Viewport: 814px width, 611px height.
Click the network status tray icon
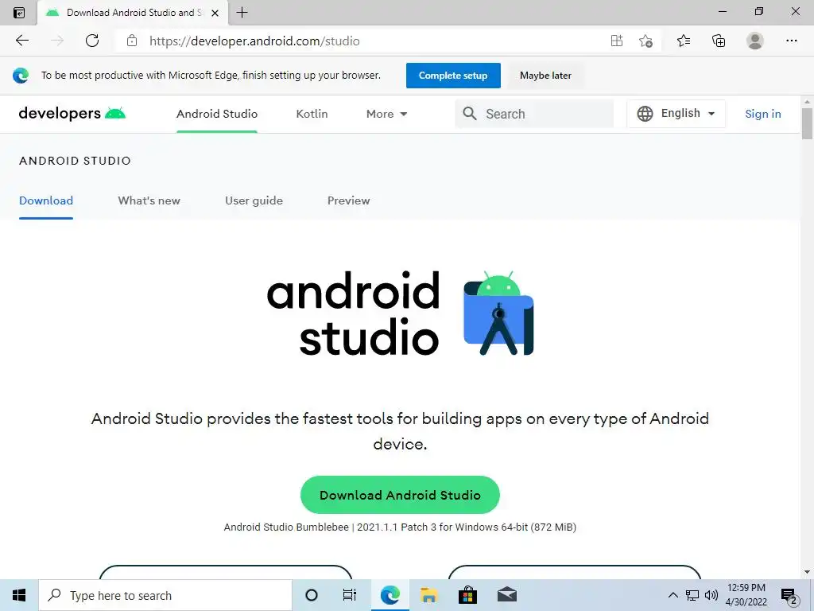point(692,595)
